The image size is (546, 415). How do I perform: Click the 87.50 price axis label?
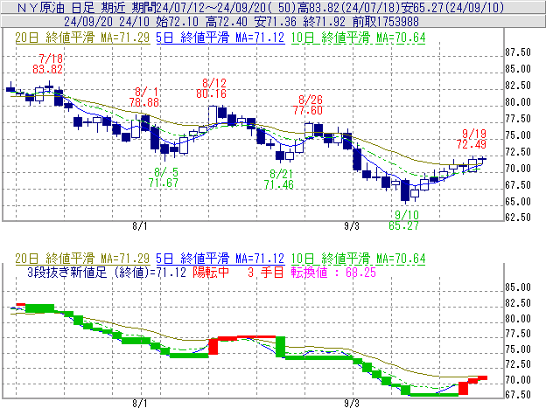pyautogui.click(x=518, y=52)
